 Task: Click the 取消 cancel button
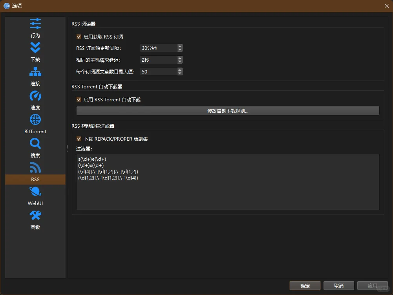pos(338,286)
